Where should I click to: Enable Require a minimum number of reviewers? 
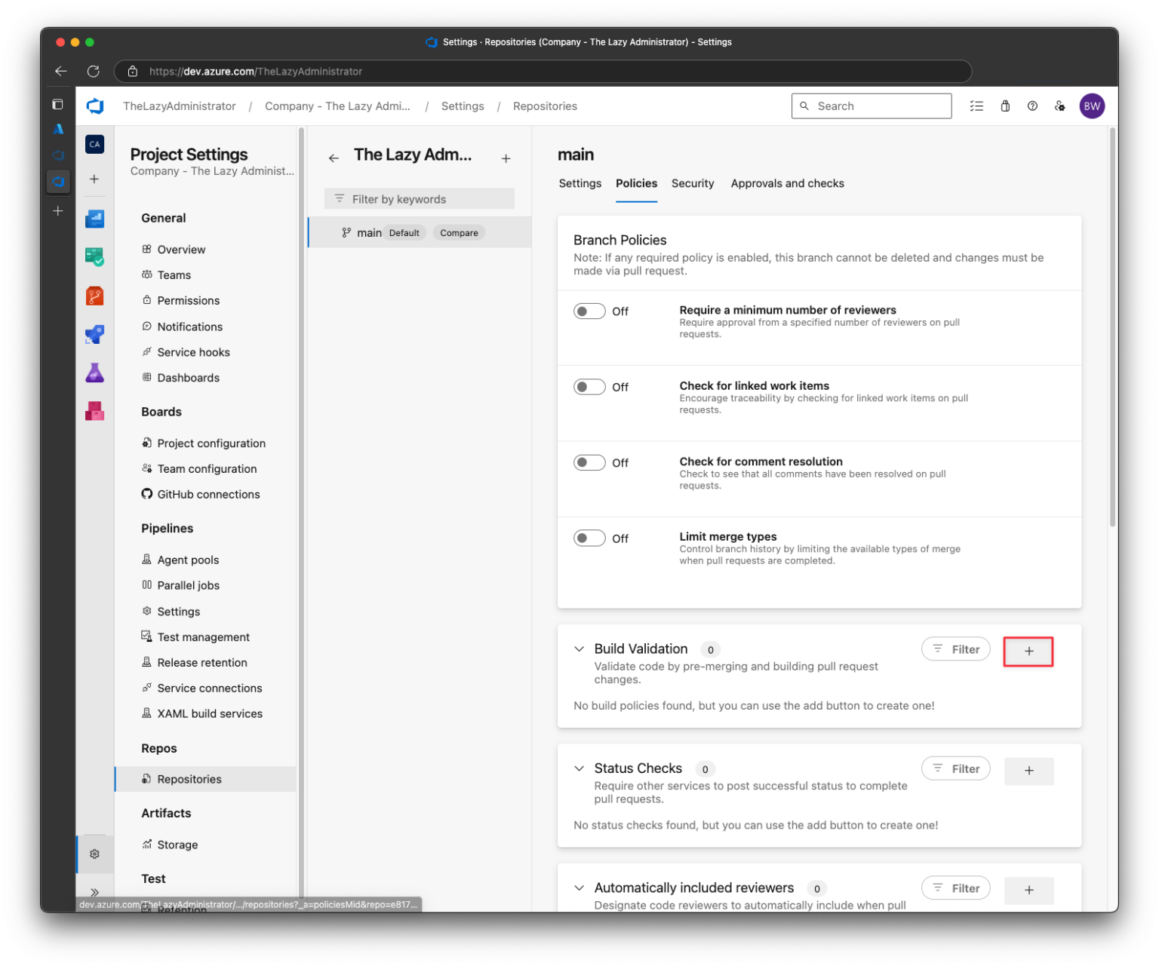point(589,311)
